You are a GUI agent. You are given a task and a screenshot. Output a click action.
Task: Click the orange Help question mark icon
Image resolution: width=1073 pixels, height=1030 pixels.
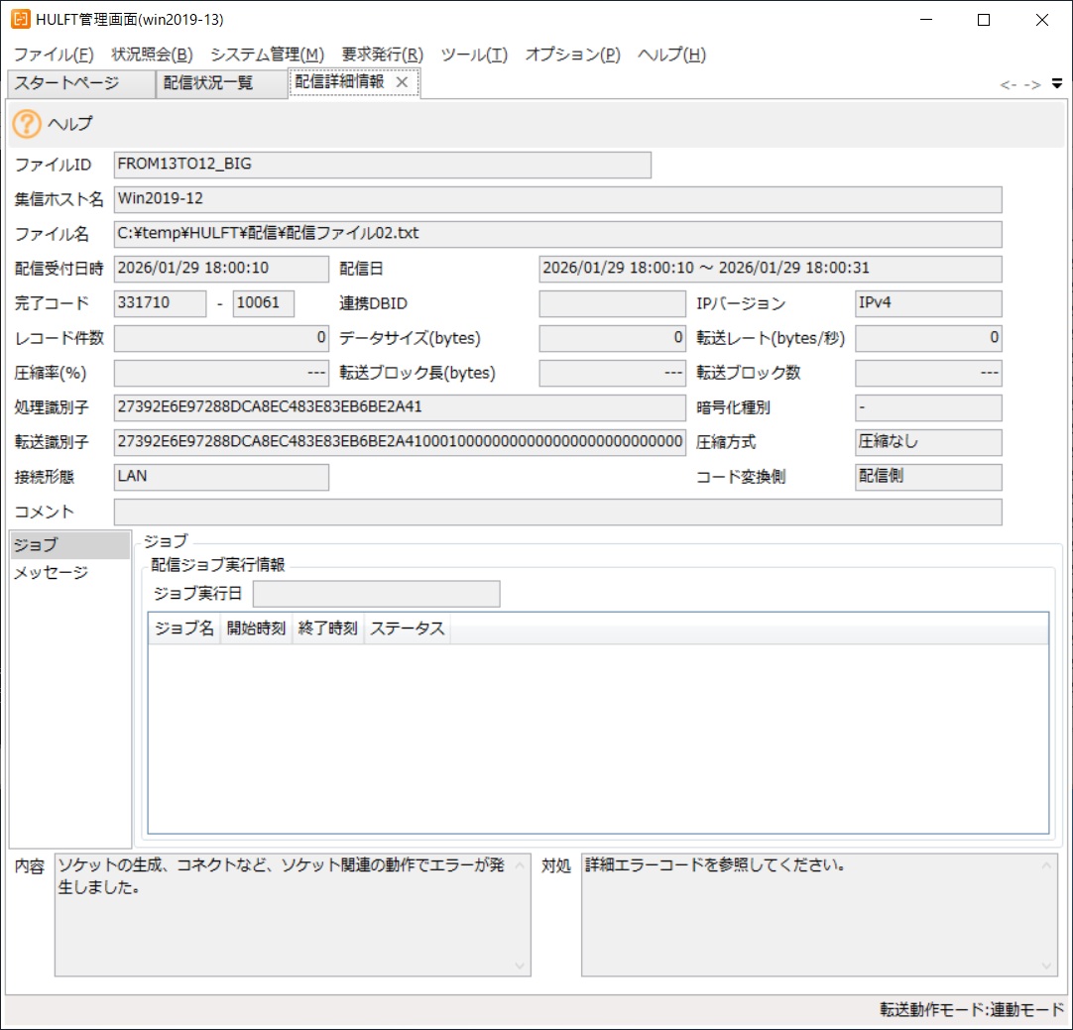click(27, 124)
